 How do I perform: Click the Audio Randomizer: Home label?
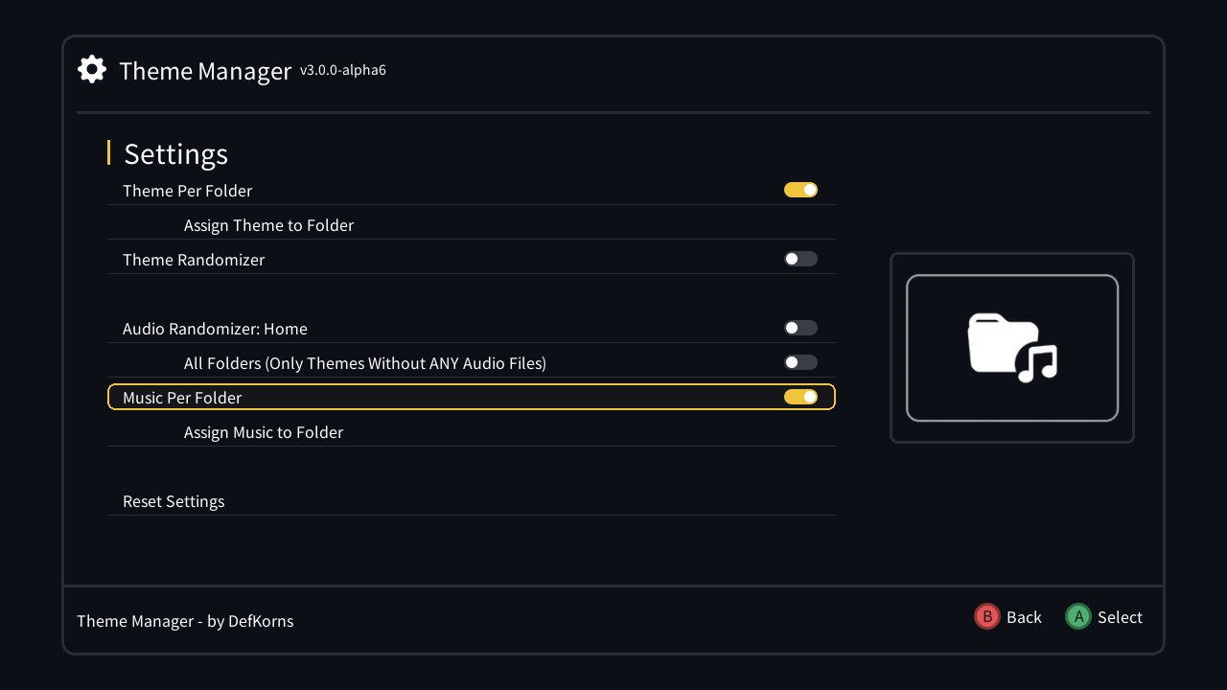pos(215,329)
